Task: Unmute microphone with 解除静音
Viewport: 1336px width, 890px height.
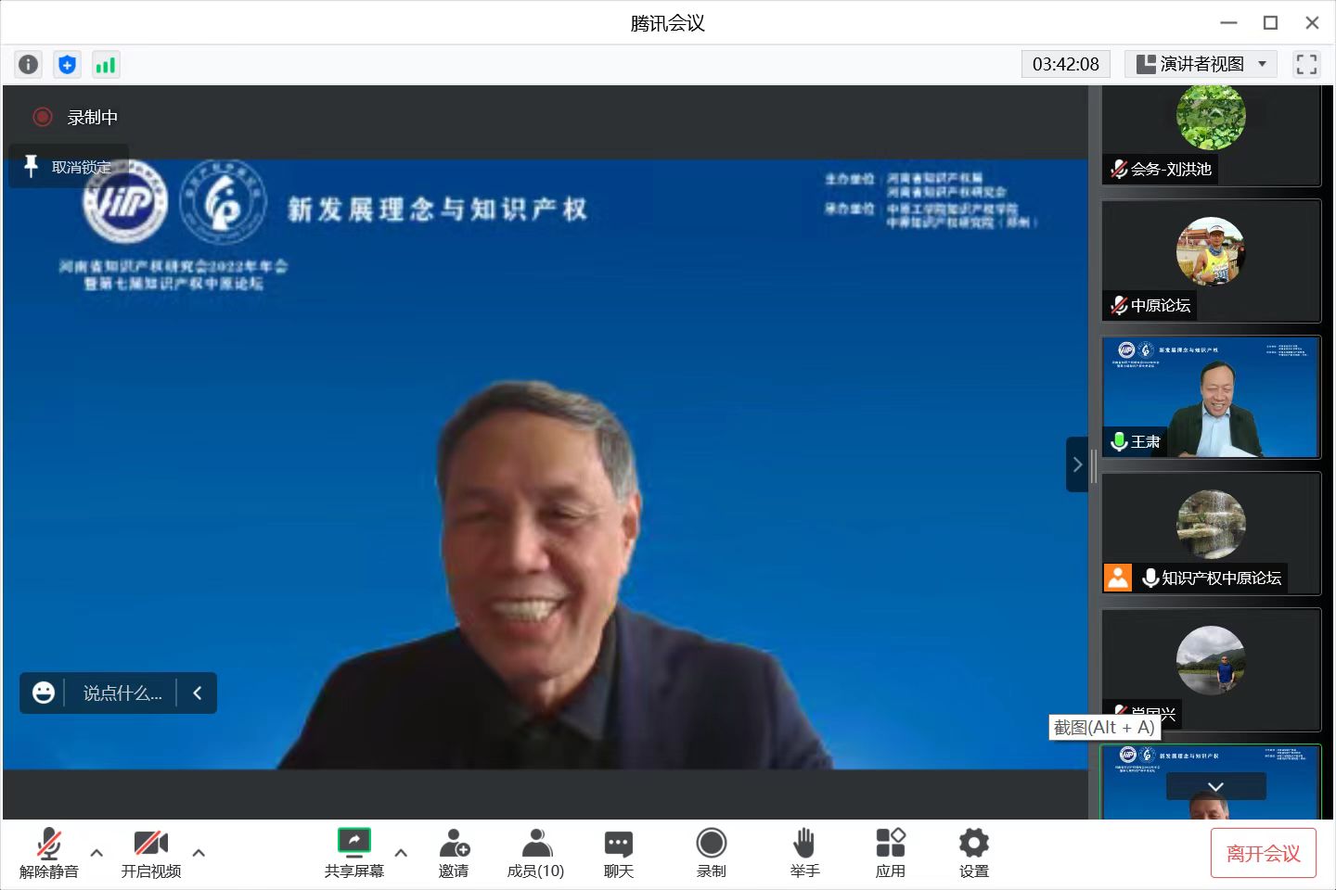Action: pos(49,852)
